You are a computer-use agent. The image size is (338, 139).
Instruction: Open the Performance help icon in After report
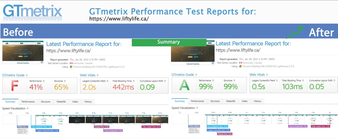pos(213,80)
